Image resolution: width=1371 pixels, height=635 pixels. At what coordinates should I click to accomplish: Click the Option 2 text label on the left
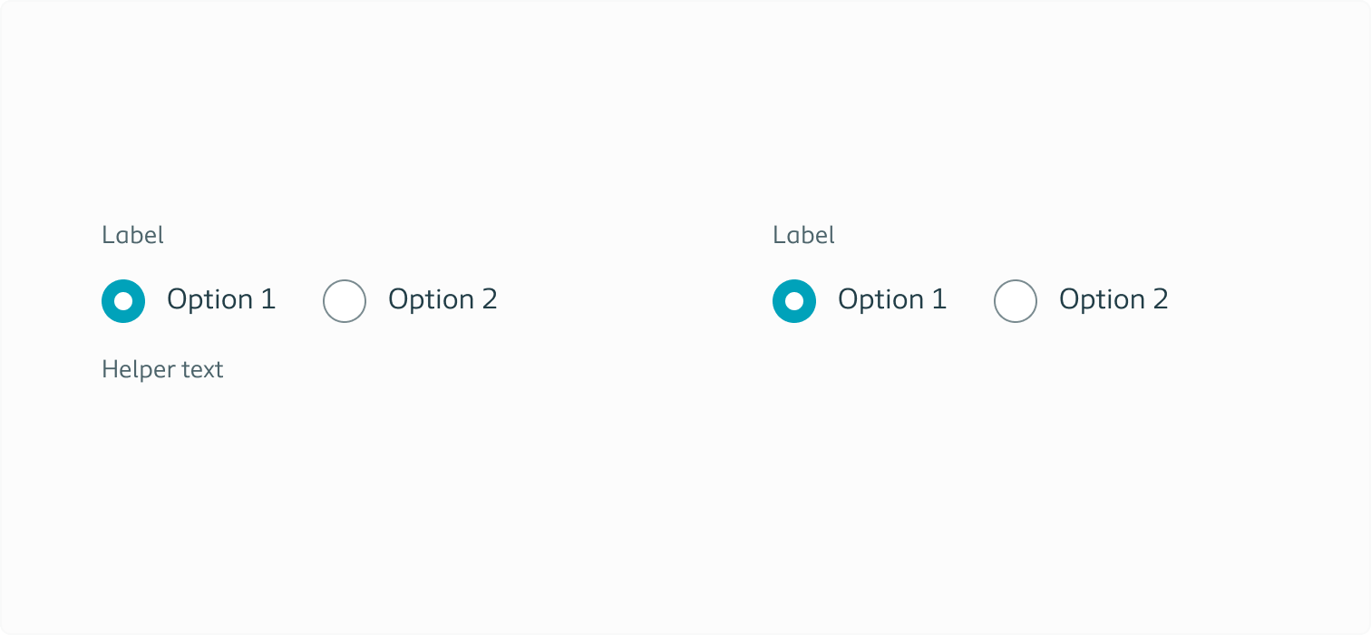click(x=442, y=299)
